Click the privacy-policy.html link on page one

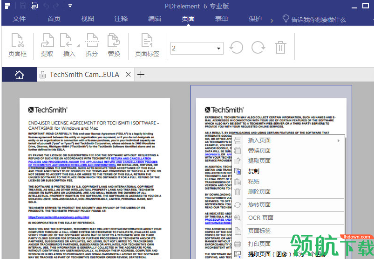[59, 217]
